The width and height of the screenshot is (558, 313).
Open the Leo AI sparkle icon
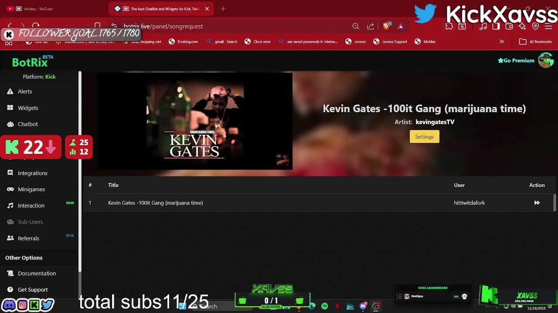(522, 27)
